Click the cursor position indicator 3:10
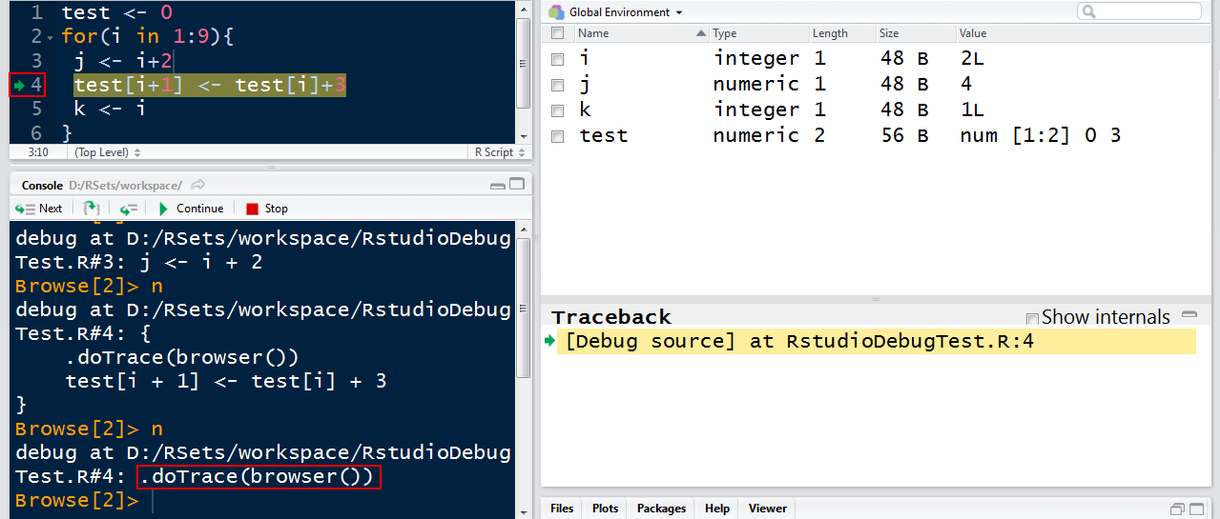 tap(38, 152)
